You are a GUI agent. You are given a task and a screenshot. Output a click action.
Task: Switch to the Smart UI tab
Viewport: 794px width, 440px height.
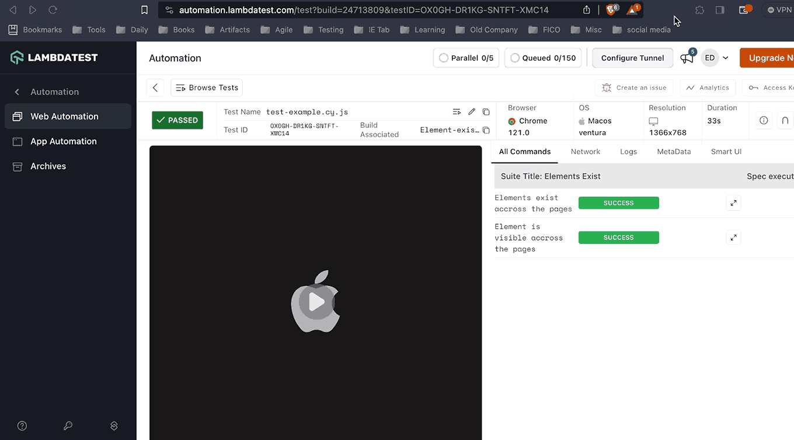tap(726, 151)
